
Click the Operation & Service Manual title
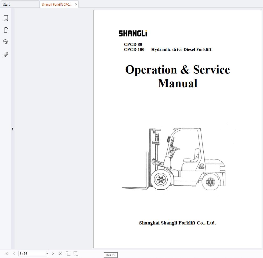tap(178, 76)
